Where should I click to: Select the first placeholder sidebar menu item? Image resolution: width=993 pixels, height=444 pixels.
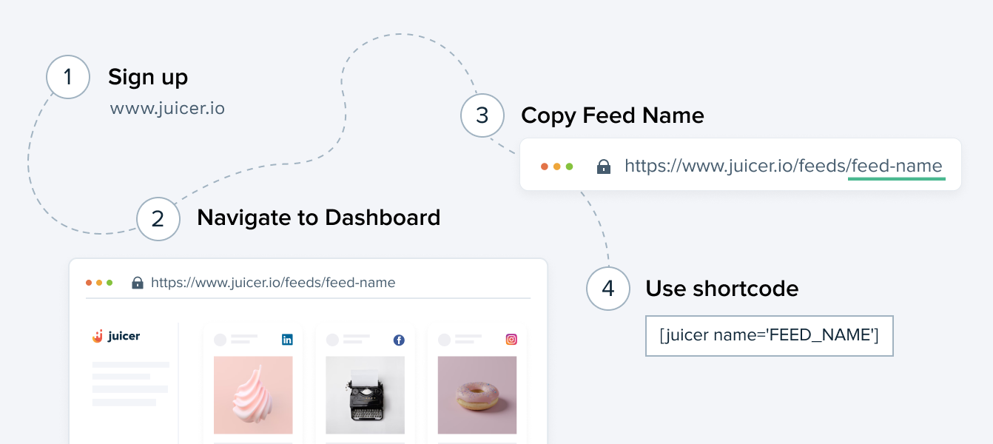[x=130, y=365]
